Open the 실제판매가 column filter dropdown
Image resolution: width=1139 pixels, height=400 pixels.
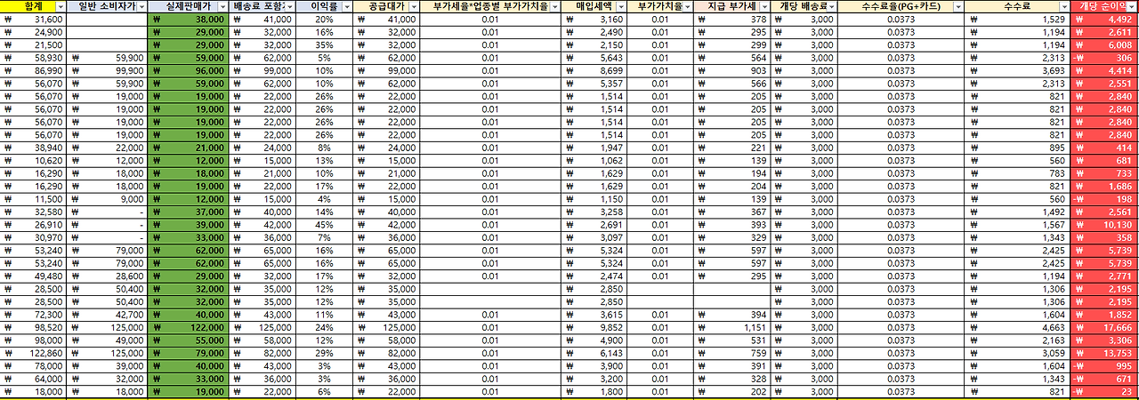point(222,6)
